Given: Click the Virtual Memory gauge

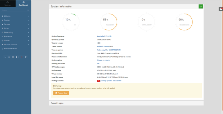Looking at the screenshot, I should click(146, 22).
